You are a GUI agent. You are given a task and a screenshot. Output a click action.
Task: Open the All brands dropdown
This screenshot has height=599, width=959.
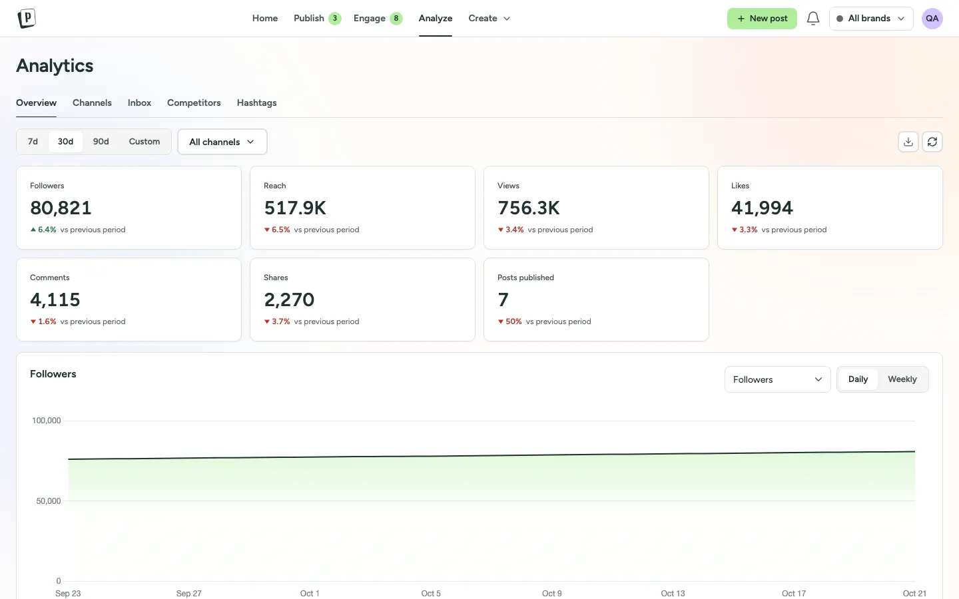(x=871, y=19)
